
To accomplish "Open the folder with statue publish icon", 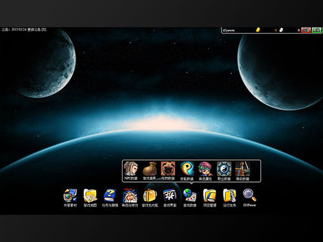I will (229, 196).
